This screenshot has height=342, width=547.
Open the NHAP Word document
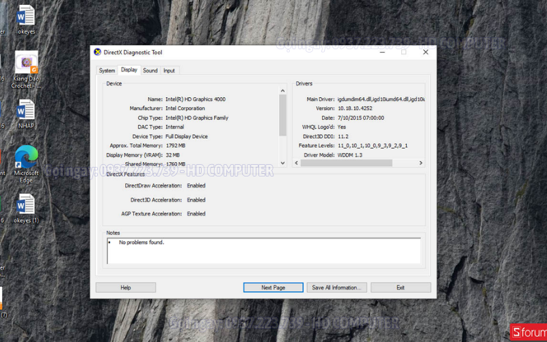pos(26,111)
